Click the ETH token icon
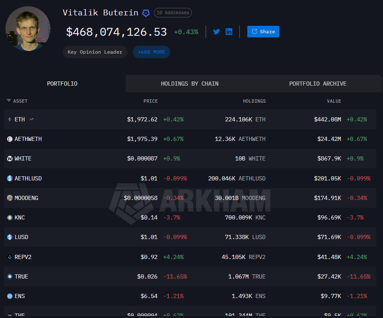 click(10, 119)
